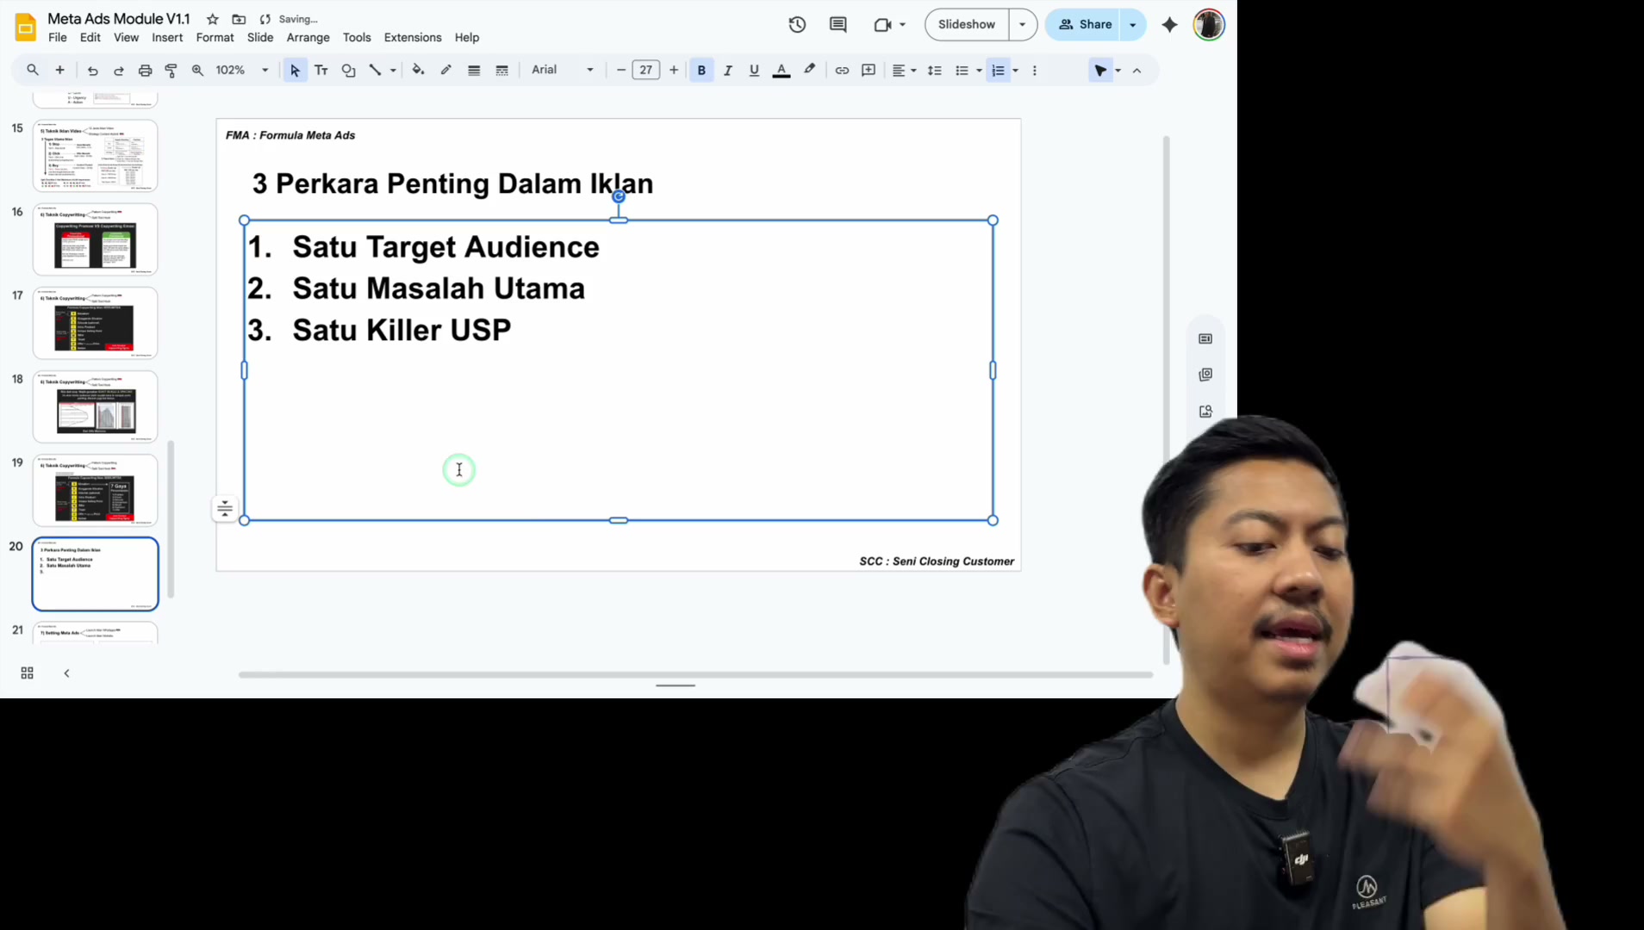This screenshot has width=1644, height=930.
Task: Open border weight options
Action: pyautogui.click(x=474, y=71)
